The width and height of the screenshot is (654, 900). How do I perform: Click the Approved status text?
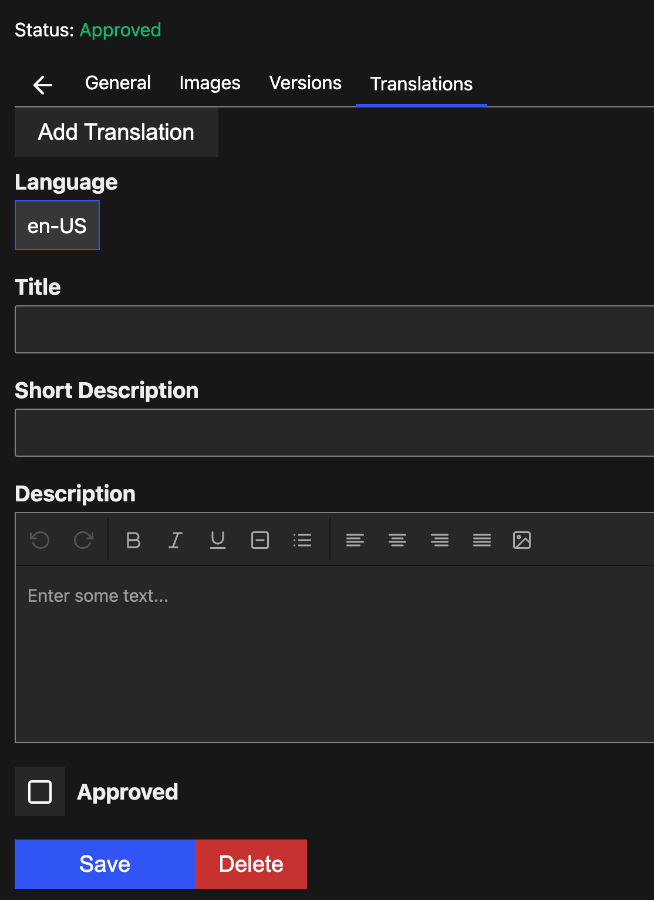(120, 30)
